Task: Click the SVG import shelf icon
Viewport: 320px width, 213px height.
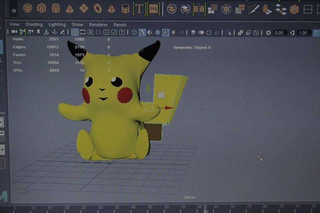Action: coord(153,9)
